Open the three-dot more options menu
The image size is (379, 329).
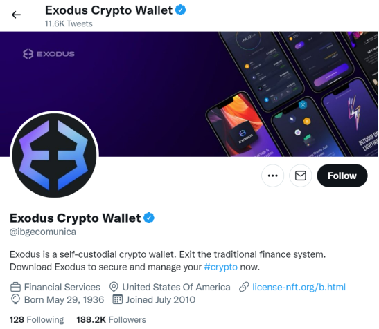coord(273,176)
